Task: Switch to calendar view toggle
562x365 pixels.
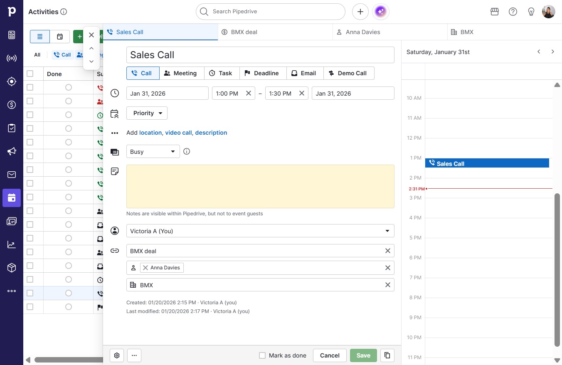Action: (x=60, y=37)
